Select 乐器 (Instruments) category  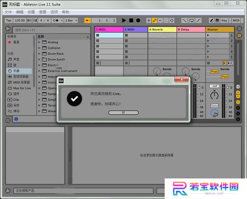(x=19, y=71)
